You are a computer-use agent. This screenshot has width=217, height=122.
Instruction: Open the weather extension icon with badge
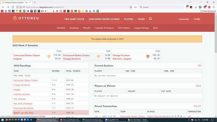click(187, 7)
